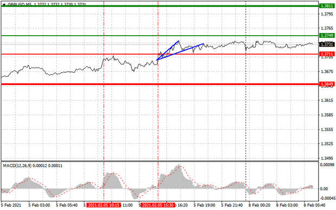Click the 5 Feb 03:00 time label
The image size is (336, 210).
39,205
